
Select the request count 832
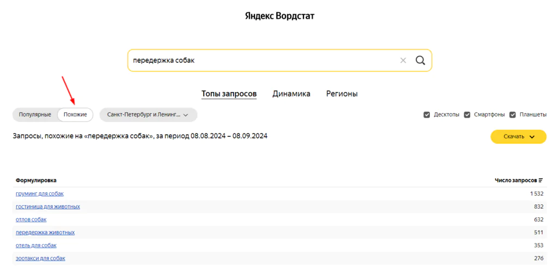[539, 206]
